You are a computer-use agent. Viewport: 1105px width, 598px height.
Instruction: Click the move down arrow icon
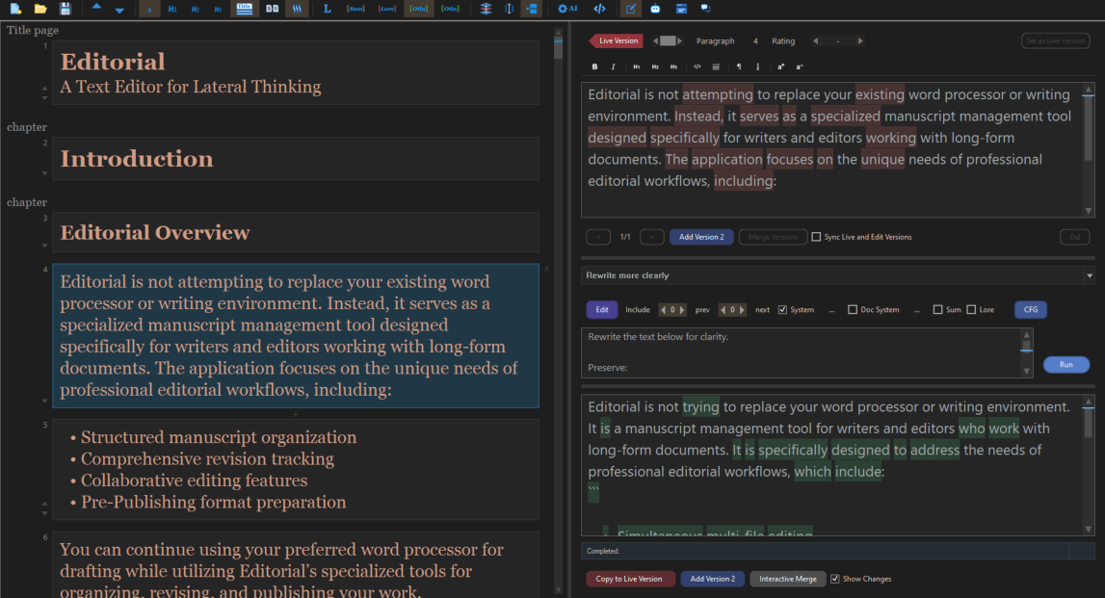coord(119,10)
